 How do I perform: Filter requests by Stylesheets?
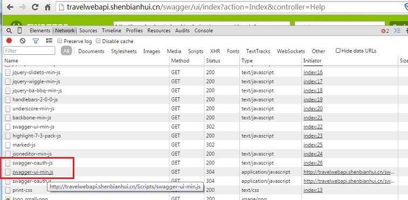[x=124, y=52]
